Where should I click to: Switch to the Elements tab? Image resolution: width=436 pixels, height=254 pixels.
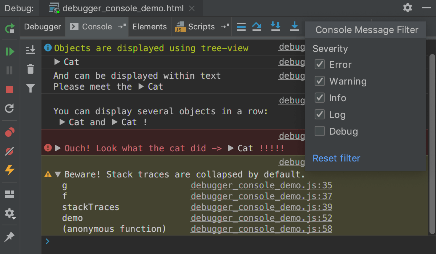(150, 26)
